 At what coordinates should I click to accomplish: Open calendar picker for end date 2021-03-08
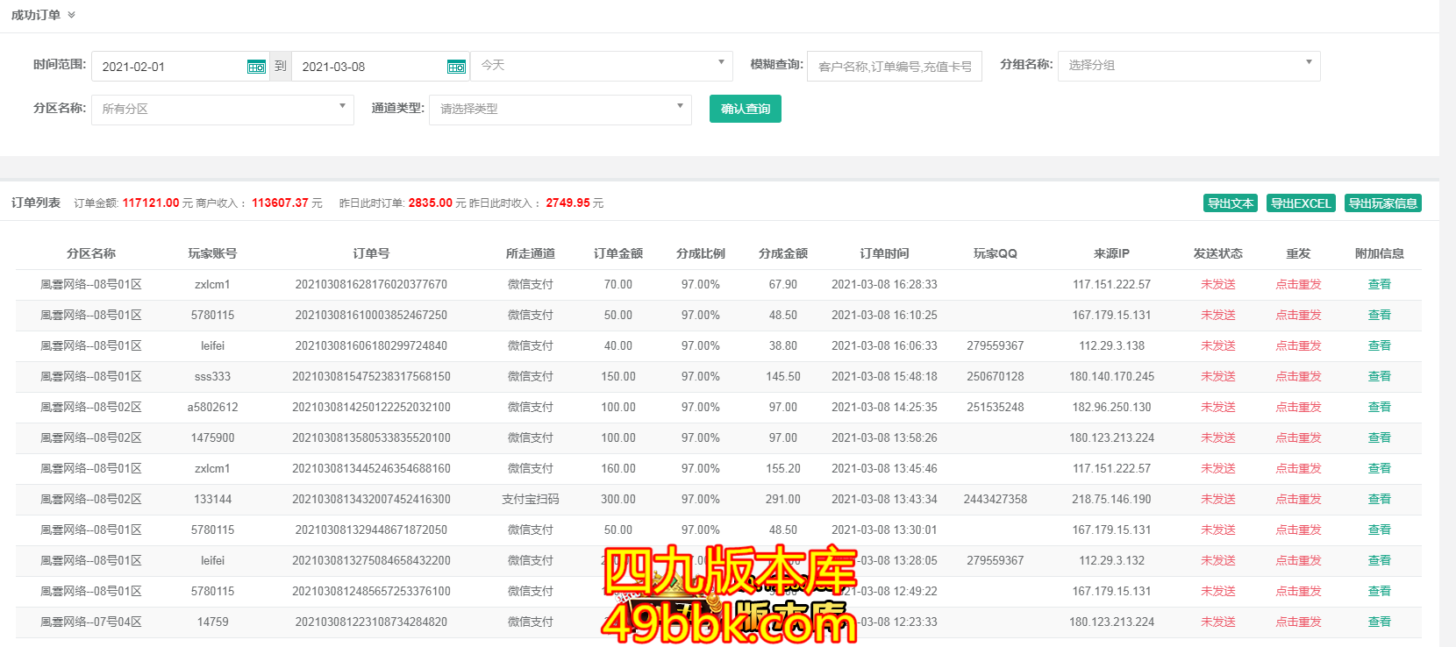(x=456, y=67)
